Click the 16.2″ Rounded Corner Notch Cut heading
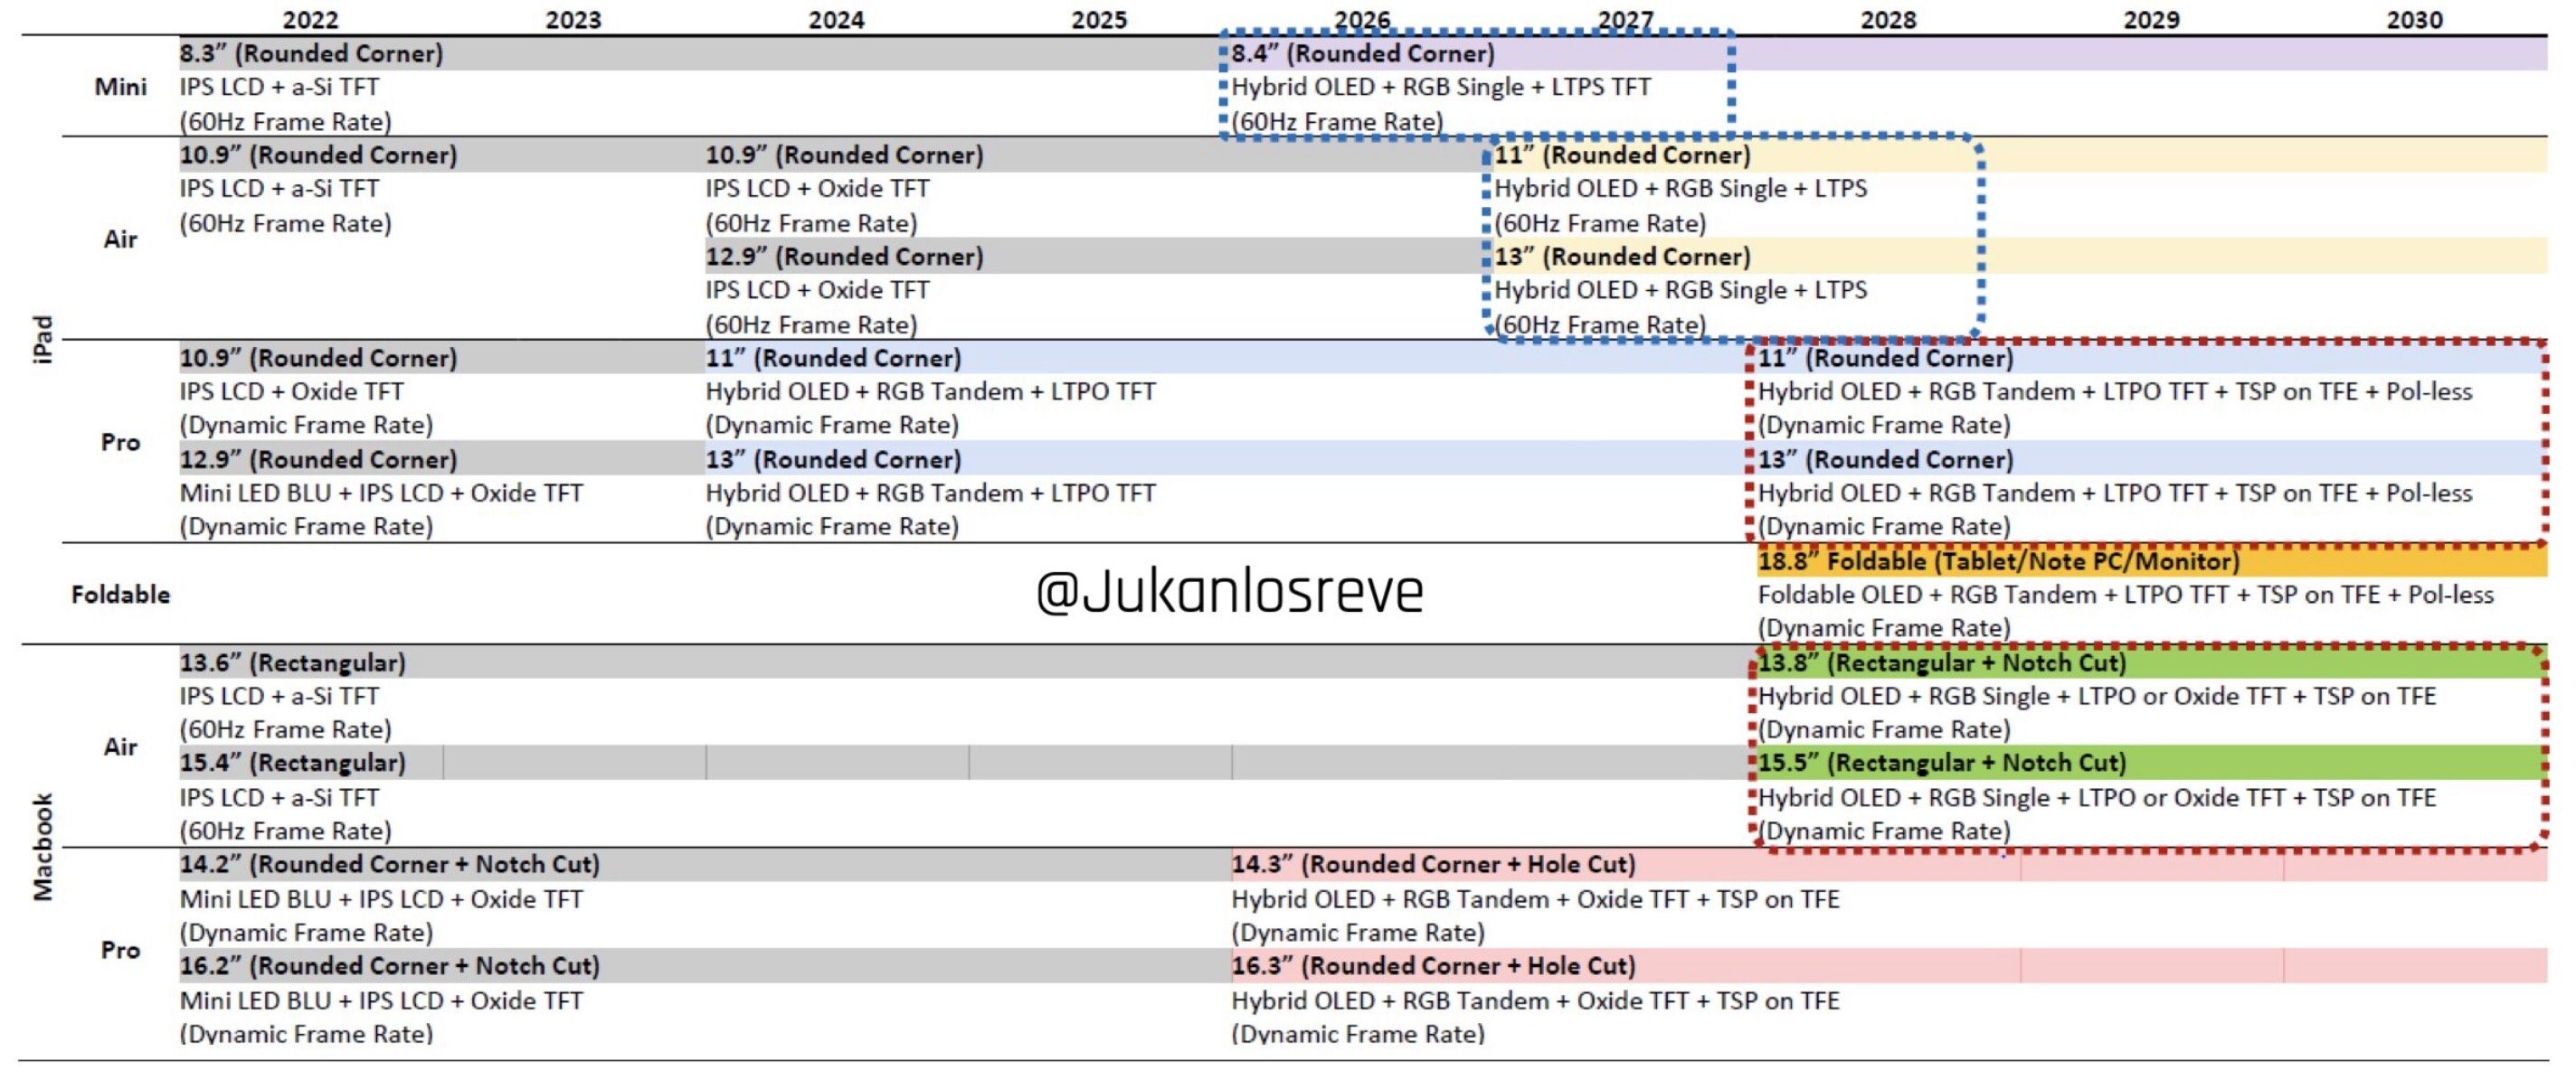Screen dimensions: 2576x1070 [389, 966]
